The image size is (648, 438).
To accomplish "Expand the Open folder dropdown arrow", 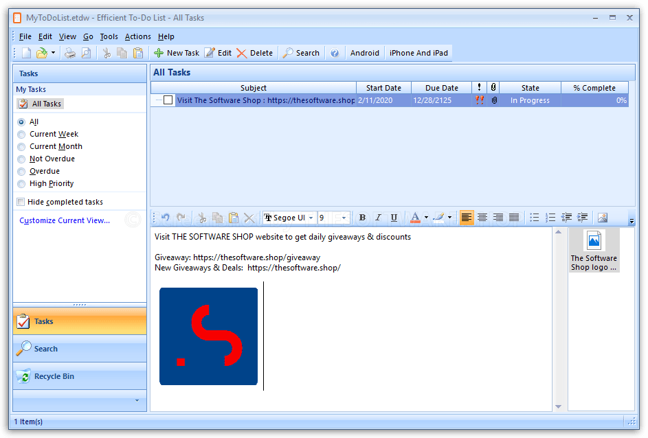I will coord(53,53).
